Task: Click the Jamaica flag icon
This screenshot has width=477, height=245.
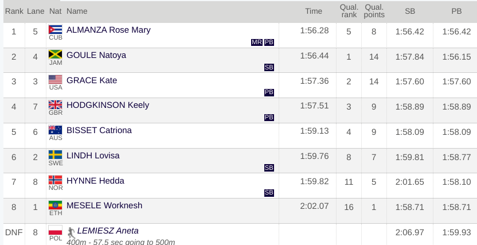Action: coord(55,55)
